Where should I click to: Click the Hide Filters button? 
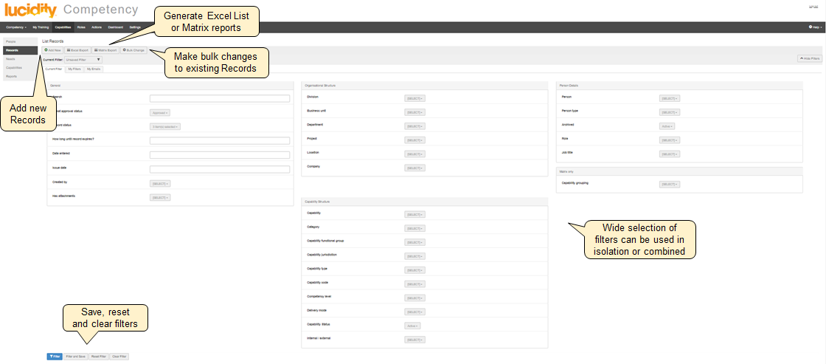click(809, 58)
